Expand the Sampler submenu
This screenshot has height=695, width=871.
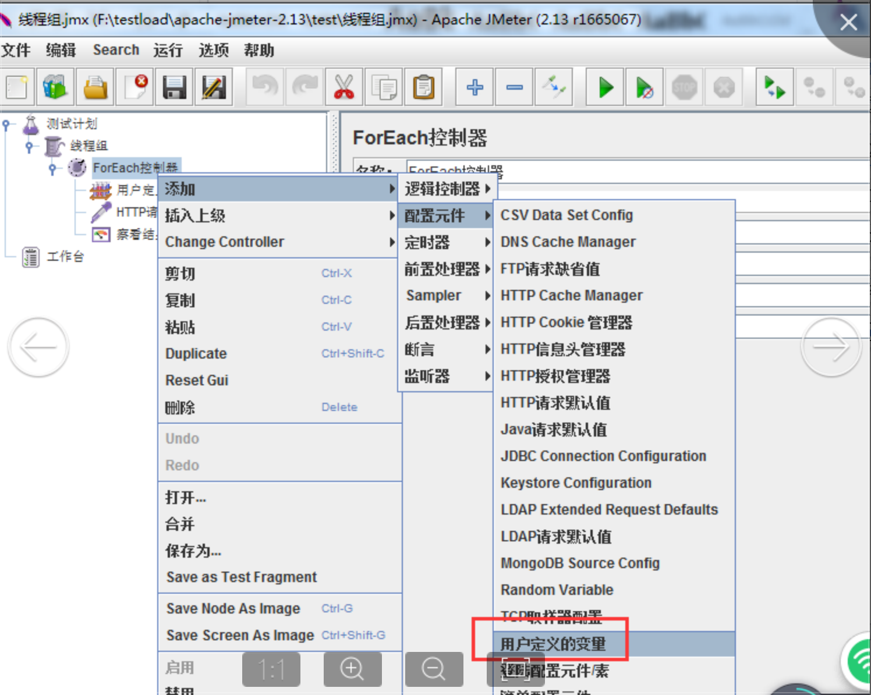point(447,296)
